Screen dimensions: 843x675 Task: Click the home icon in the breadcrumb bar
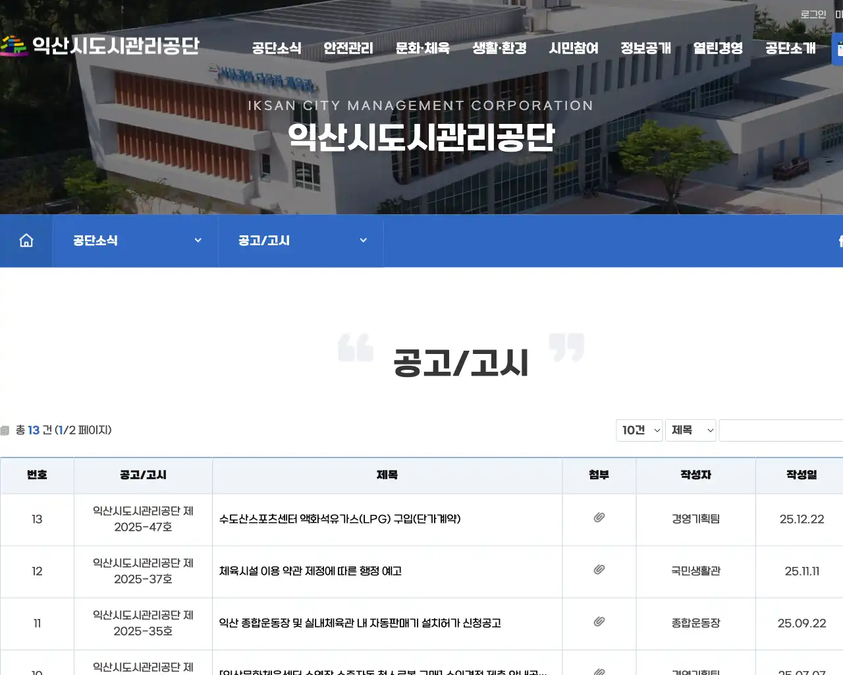coord(26,241)
